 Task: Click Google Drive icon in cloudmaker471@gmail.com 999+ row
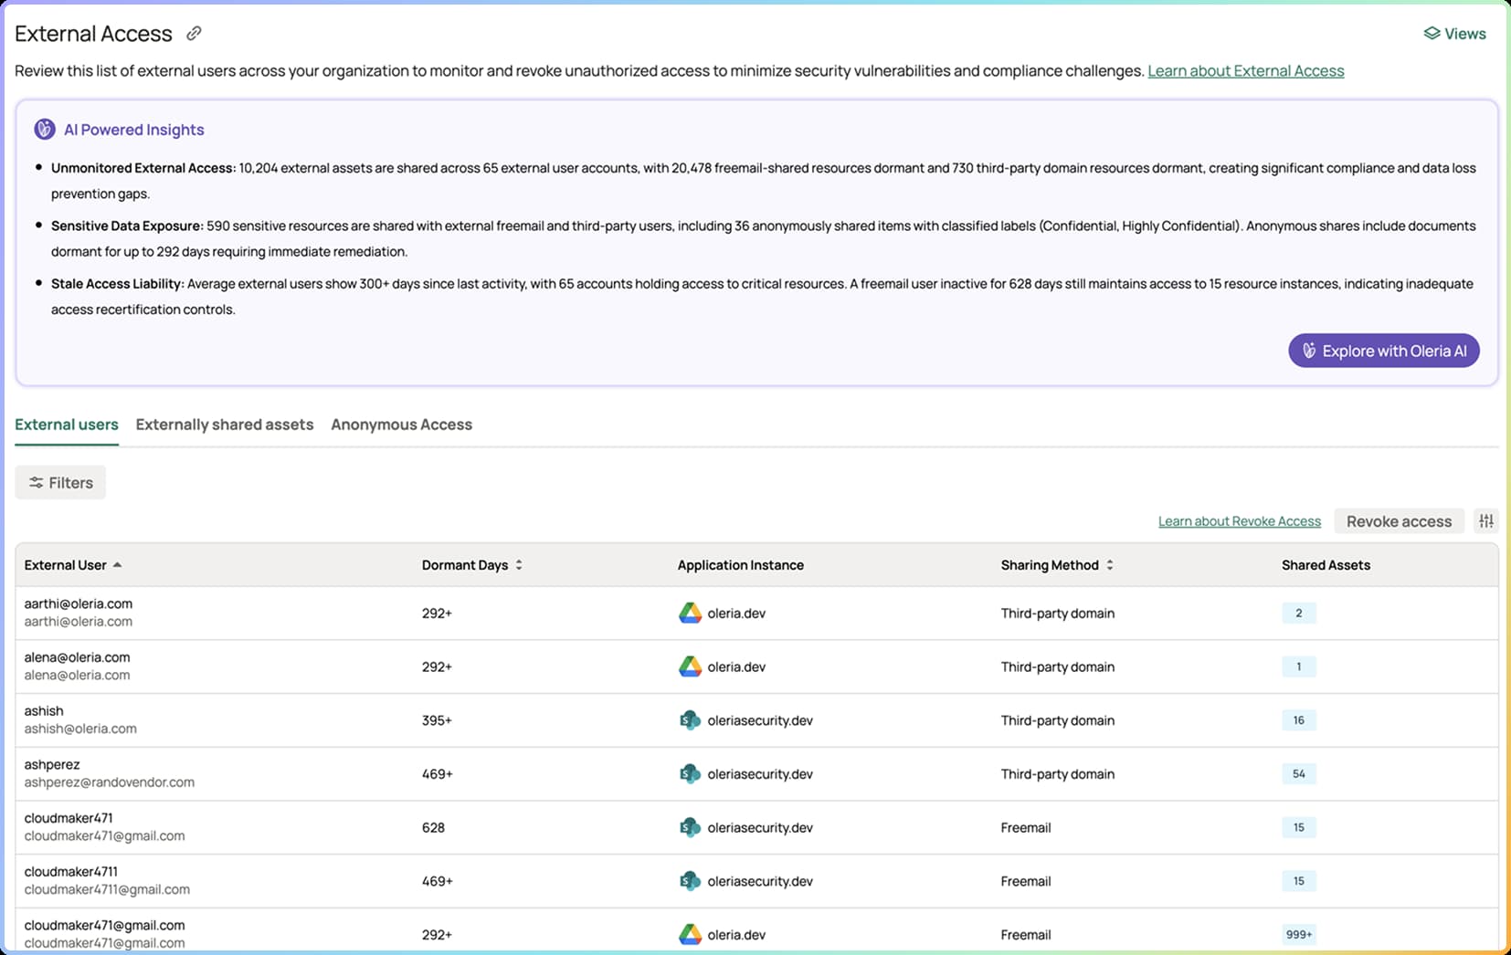(x=690, y=935)
